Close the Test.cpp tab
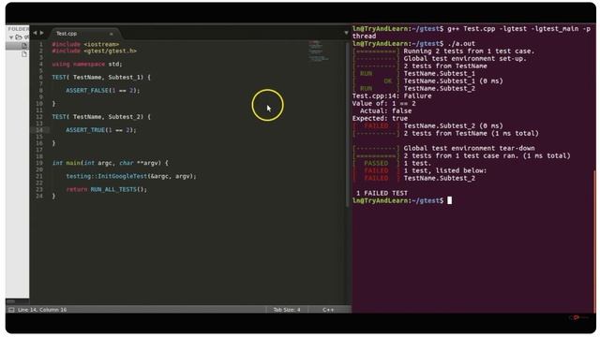The width and height of the screenshot is (600, 337). 111,34
